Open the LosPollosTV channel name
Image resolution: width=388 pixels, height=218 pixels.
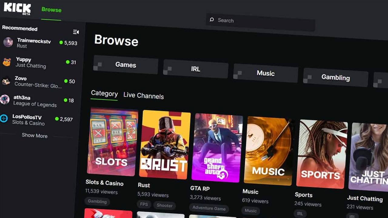pos(27,117)
